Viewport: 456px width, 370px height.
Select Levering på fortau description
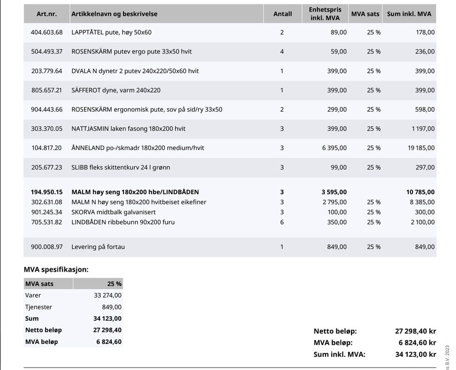point(98,247)
